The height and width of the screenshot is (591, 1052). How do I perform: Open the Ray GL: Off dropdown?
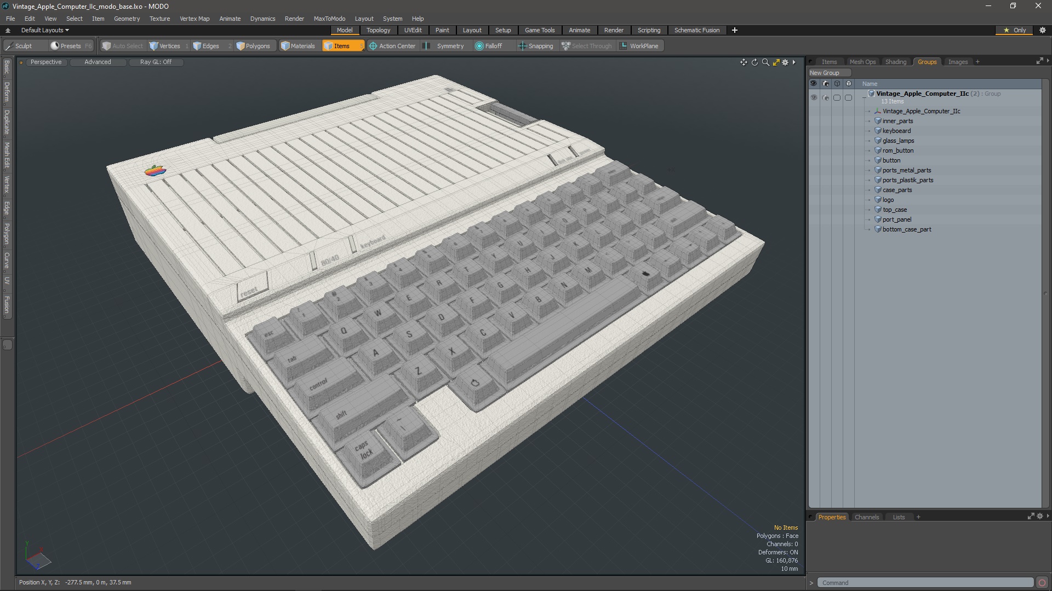pyautogui.click(x=156, y=62)
